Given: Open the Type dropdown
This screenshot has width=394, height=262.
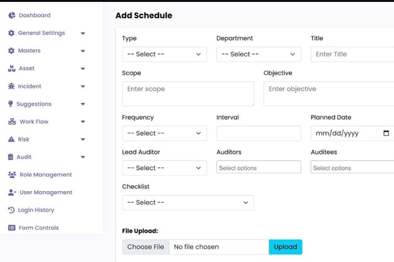Looking at the screenshot, I should 164,54.
